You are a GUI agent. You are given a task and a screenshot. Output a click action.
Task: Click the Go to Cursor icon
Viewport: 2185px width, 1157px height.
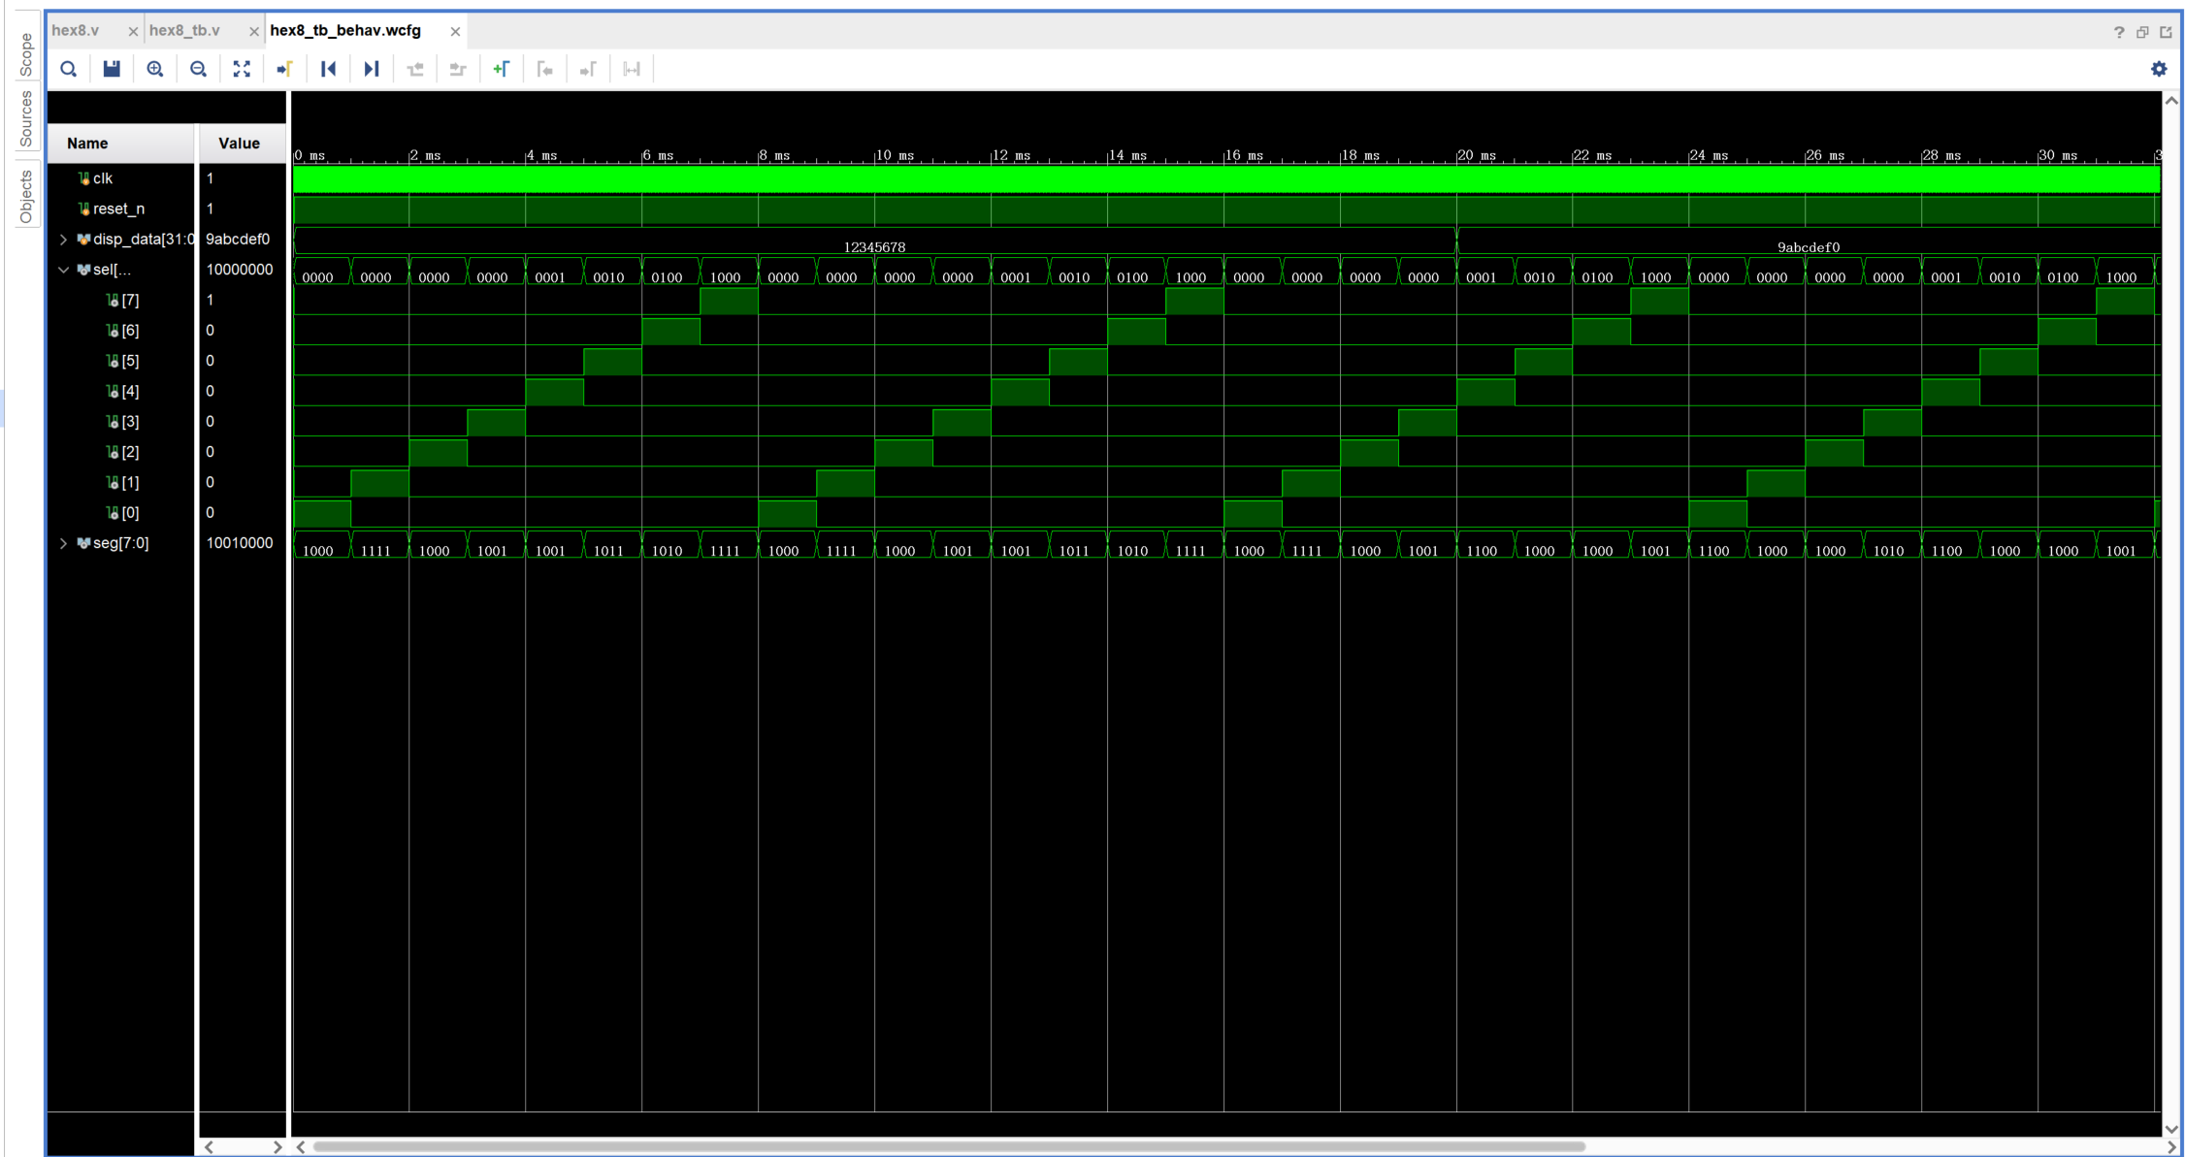(284, 69)
